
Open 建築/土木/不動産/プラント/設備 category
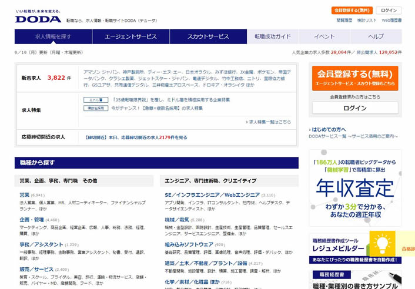point(206,263)
